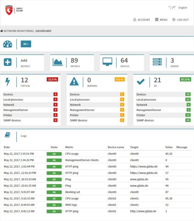The width and height of the screenshot is (194, 221).
Task: Open https://www.gdata.de target at 1:02:44 PM
Action: point(144,166)
